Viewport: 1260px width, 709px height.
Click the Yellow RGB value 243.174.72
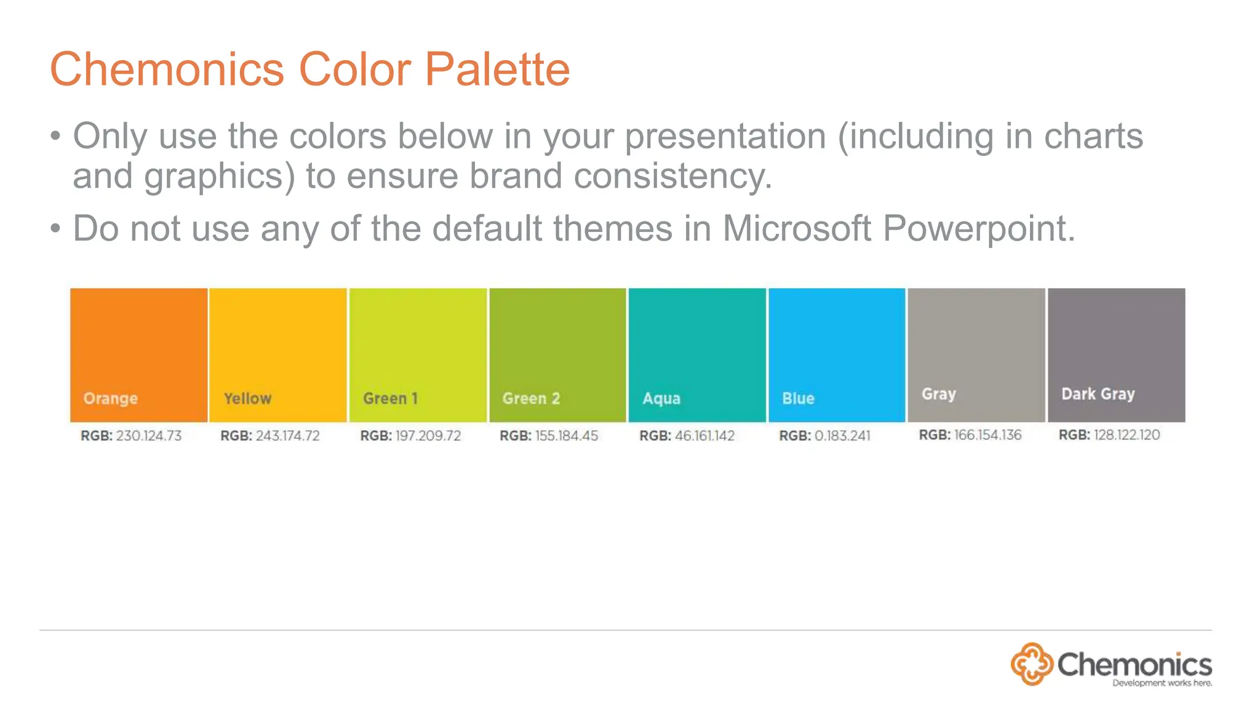pyautogui.click(x=270, y=436)
